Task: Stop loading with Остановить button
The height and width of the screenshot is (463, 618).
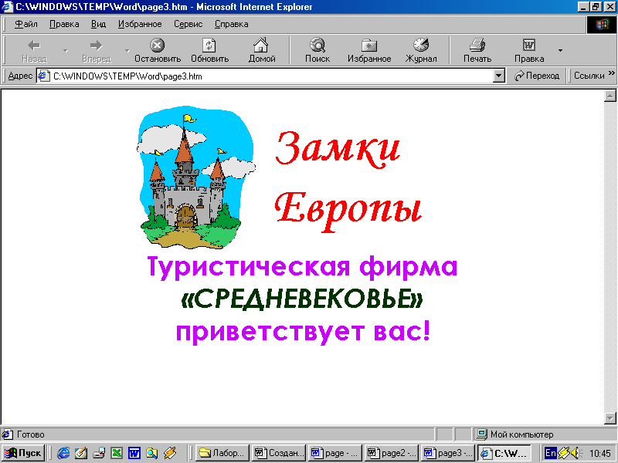Action: (158, 50)
